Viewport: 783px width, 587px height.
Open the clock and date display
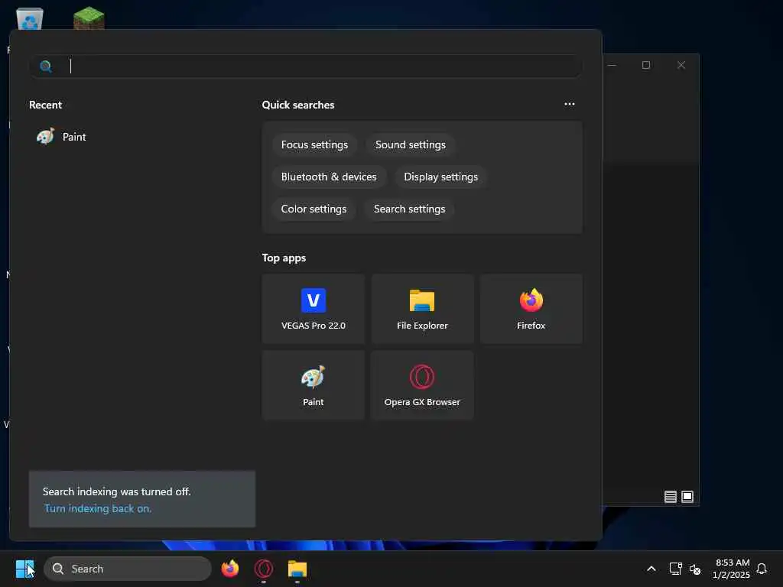point(731,569)
